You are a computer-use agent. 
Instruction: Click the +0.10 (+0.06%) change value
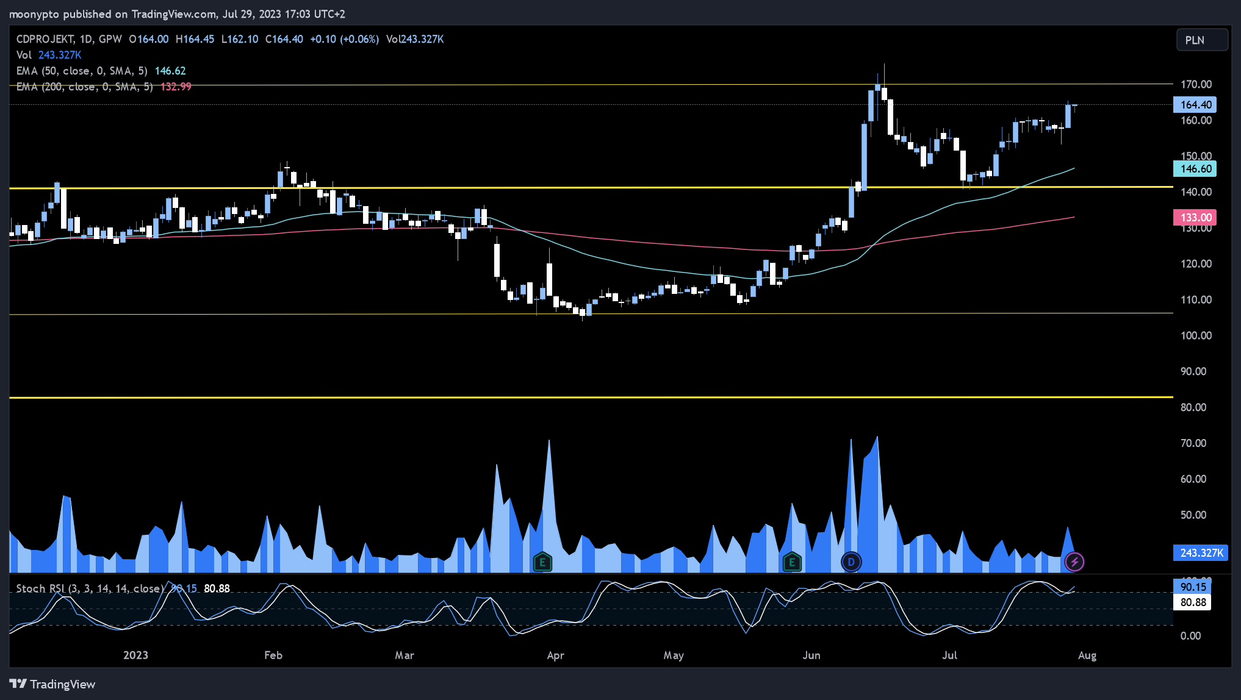[x=345, y=39]
